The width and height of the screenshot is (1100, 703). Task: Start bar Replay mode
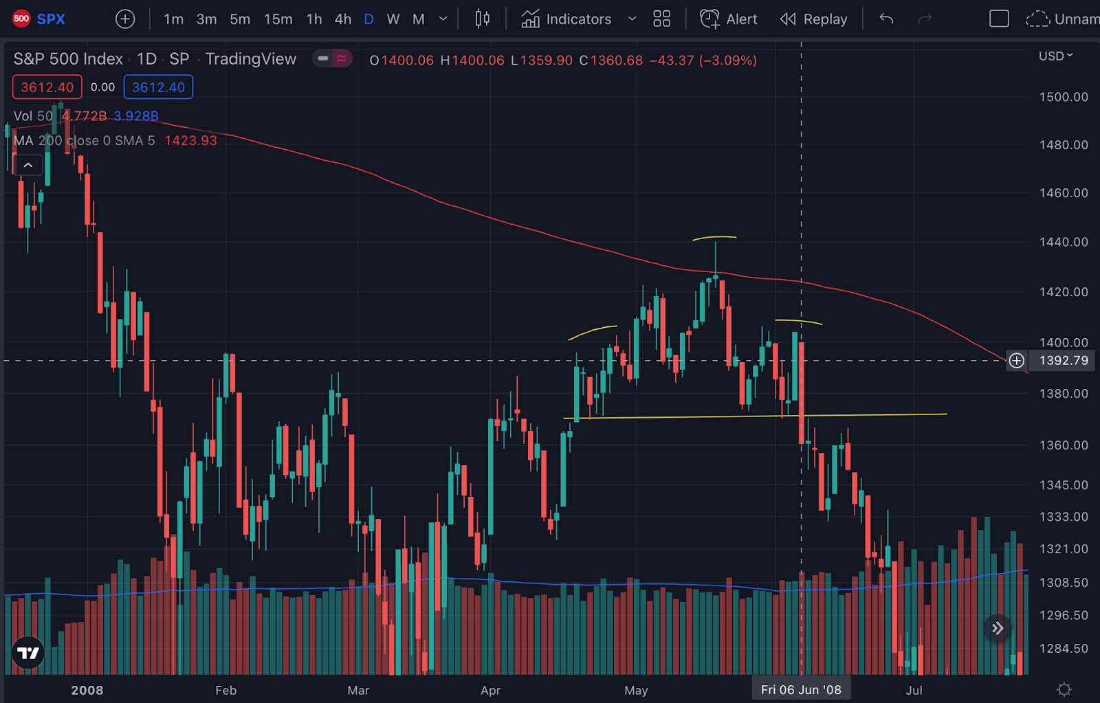click(813, 19)
